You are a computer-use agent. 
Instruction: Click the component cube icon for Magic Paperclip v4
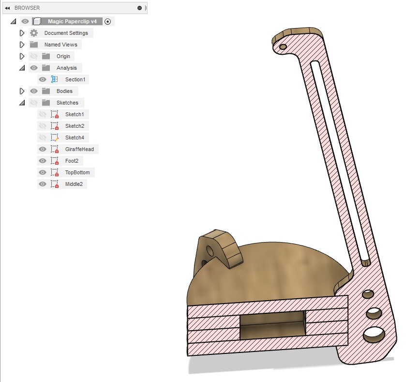tap(37, 21)
